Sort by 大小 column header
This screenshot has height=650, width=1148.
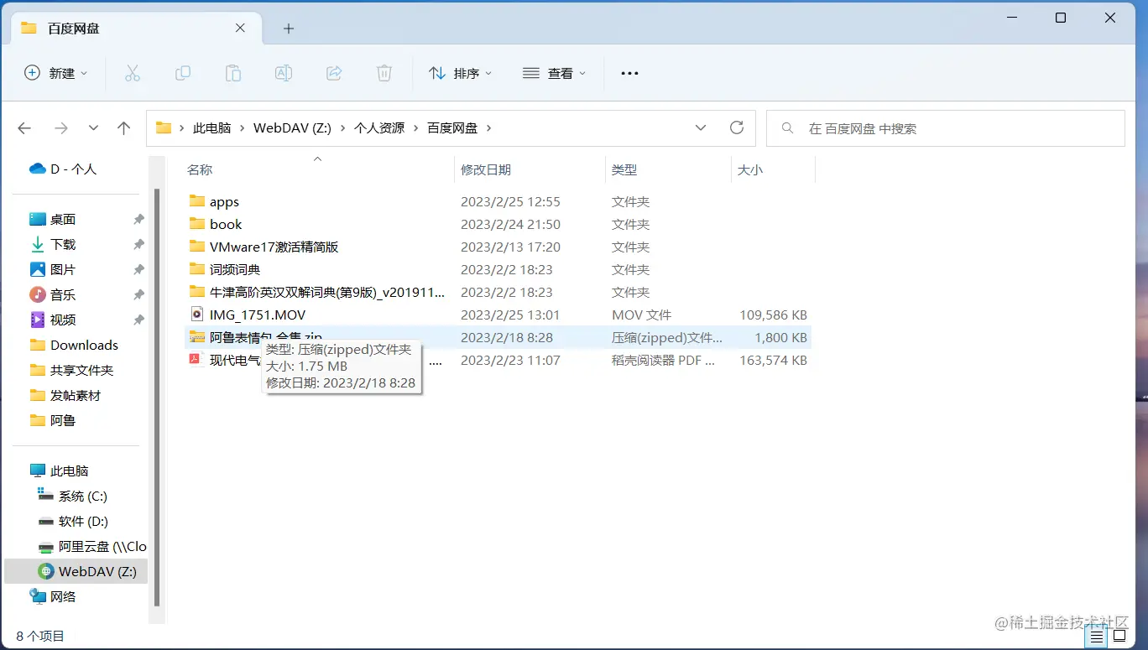coord(750,169)
